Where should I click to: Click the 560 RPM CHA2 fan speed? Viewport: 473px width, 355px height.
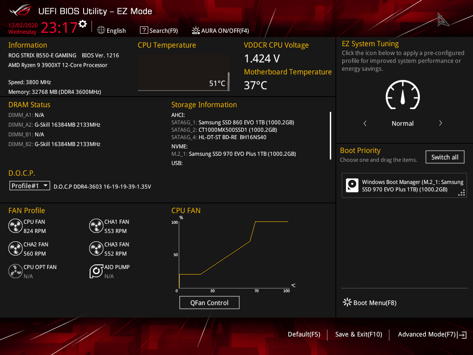(35, 254)
